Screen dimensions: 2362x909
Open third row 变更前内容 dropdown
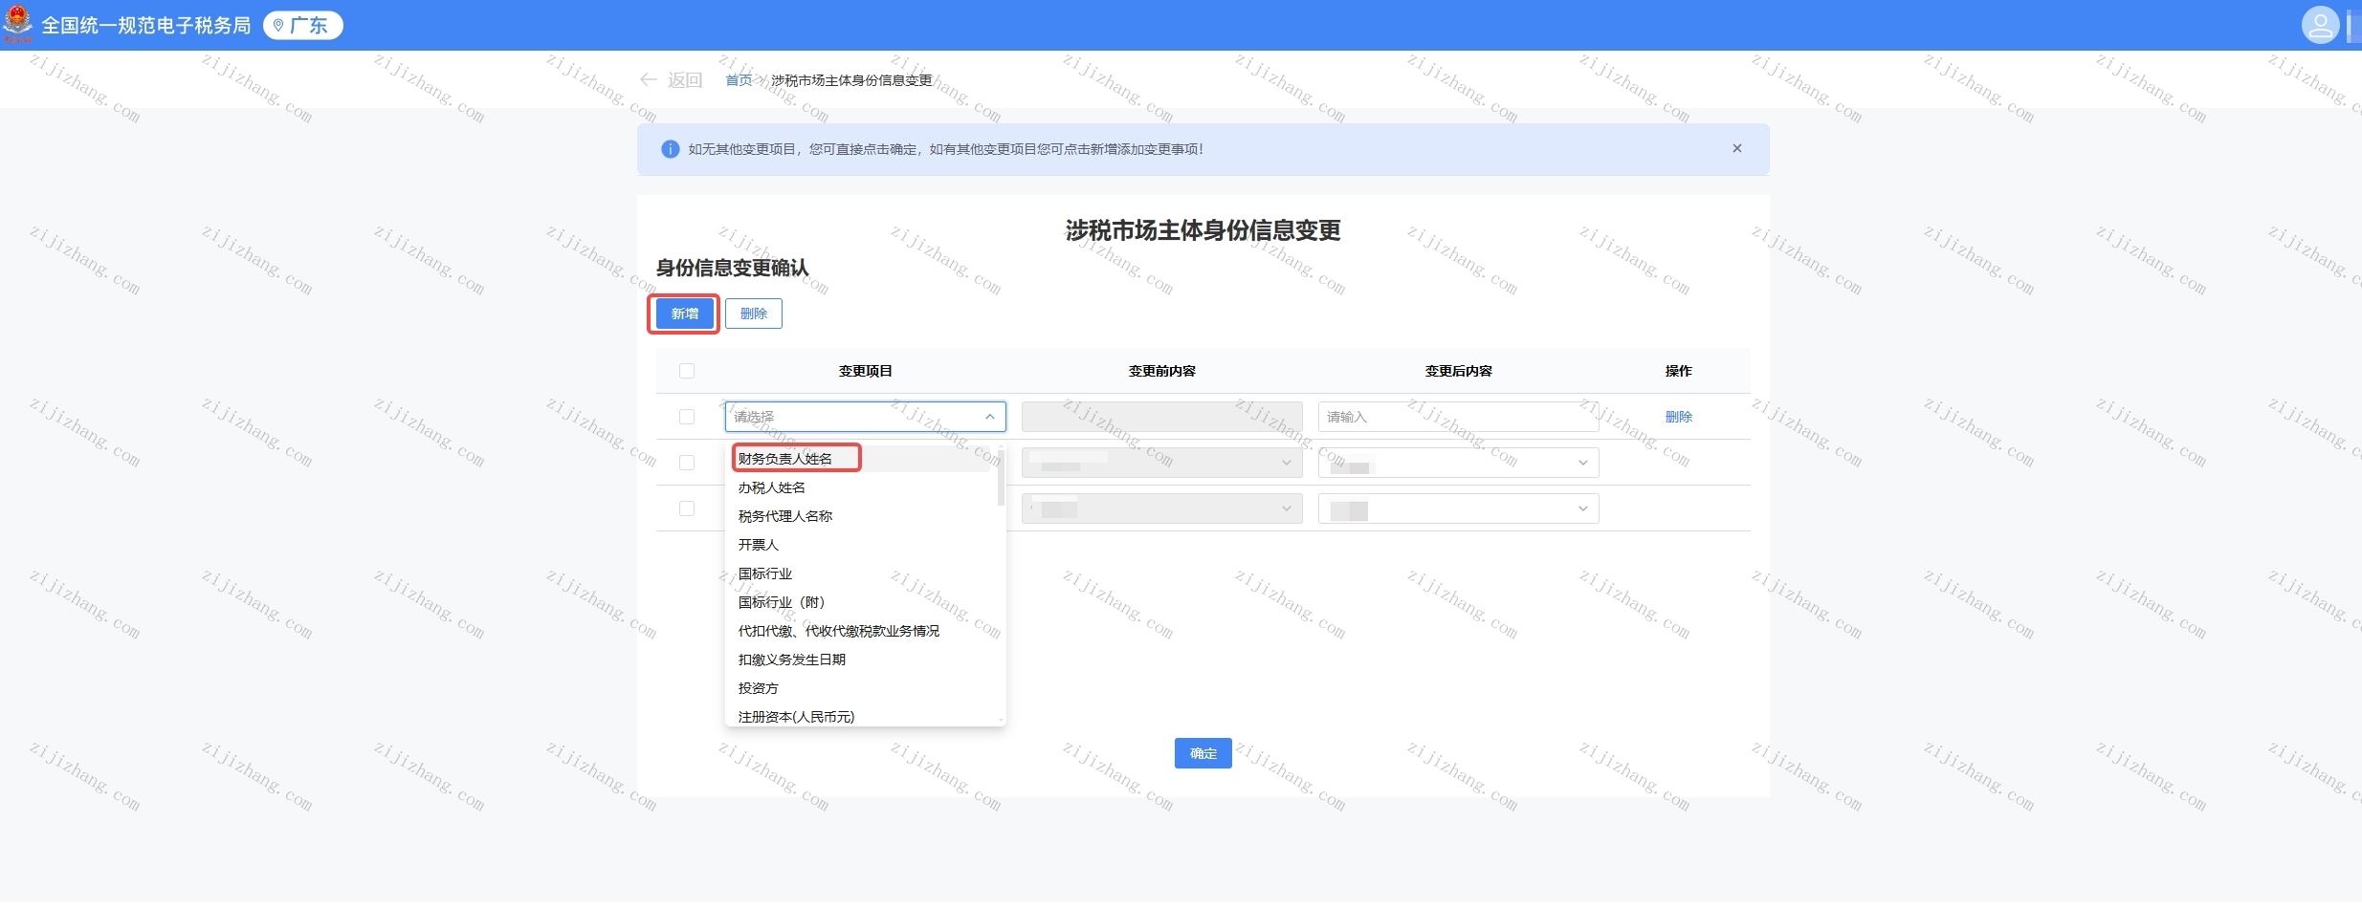[1161, 509]
